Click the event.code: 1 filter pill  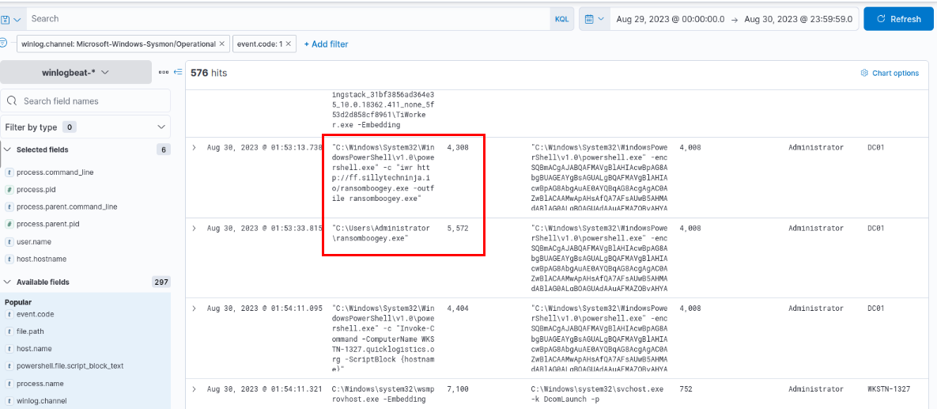pyautogui.click(x=260, y=44)
